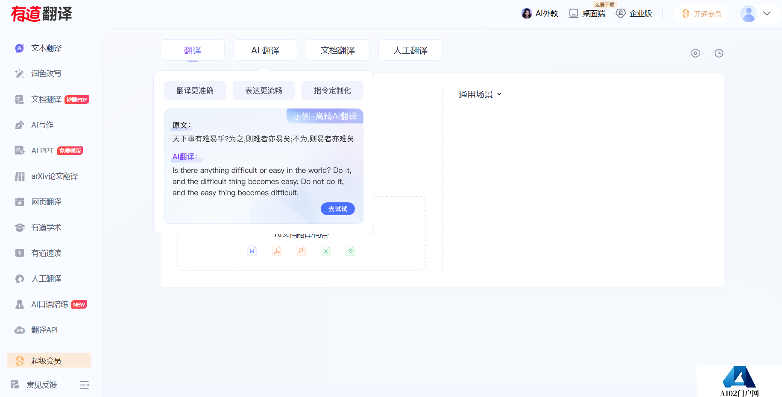The height and width of the screenshot is (397, 782).
Task: Click the 企业版 badge icon
Action: click(621, 14)
